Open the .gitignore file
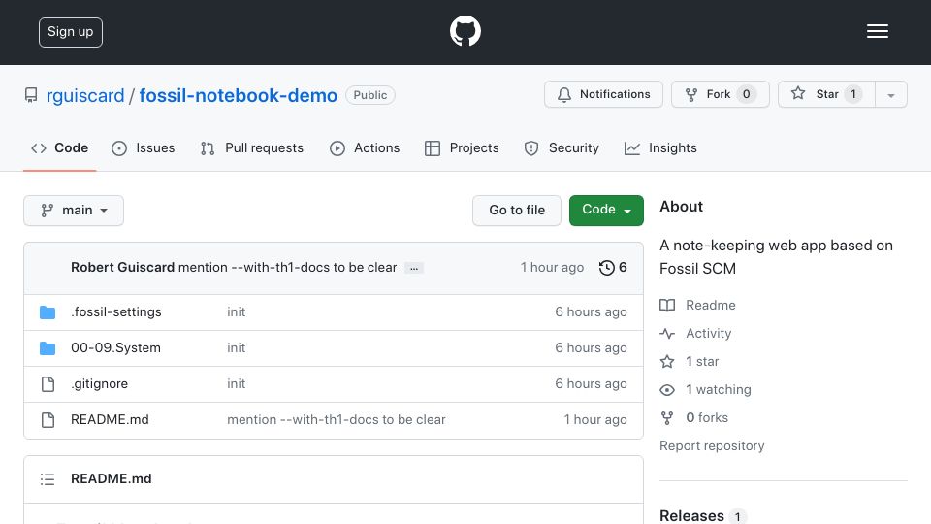Viewport: 931px width, 524px height. (x=99, y=384)
